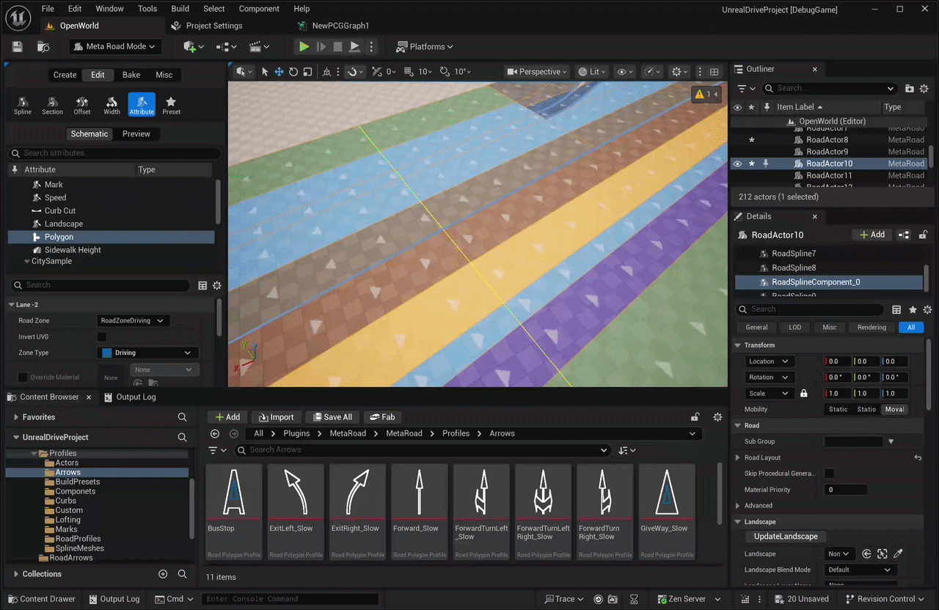The image size is (939, 610).
Task: Toggle Override Material checkbox
Action: [x=22, y=377]
